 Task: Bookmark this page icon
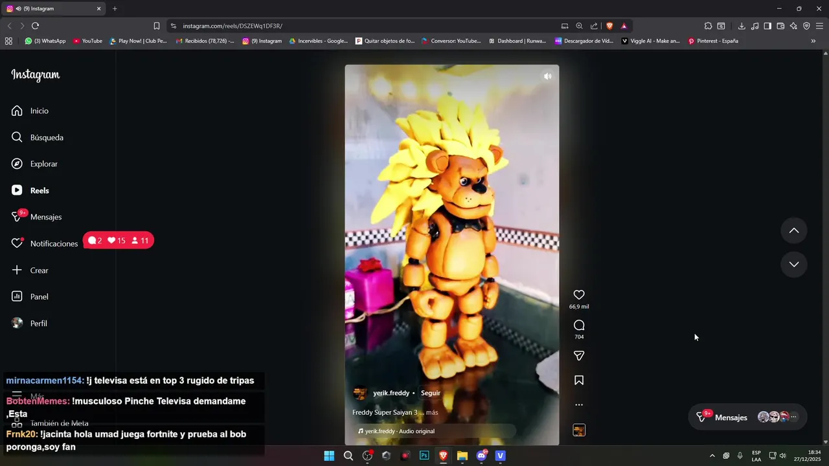157,26
